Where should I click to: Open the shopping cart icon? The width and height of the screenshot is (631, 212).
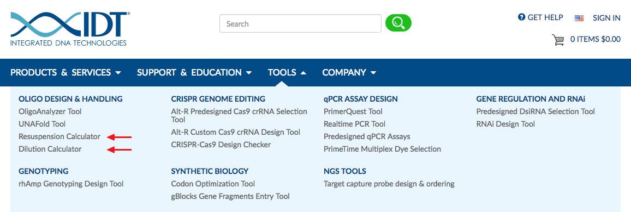click(558, 40)
